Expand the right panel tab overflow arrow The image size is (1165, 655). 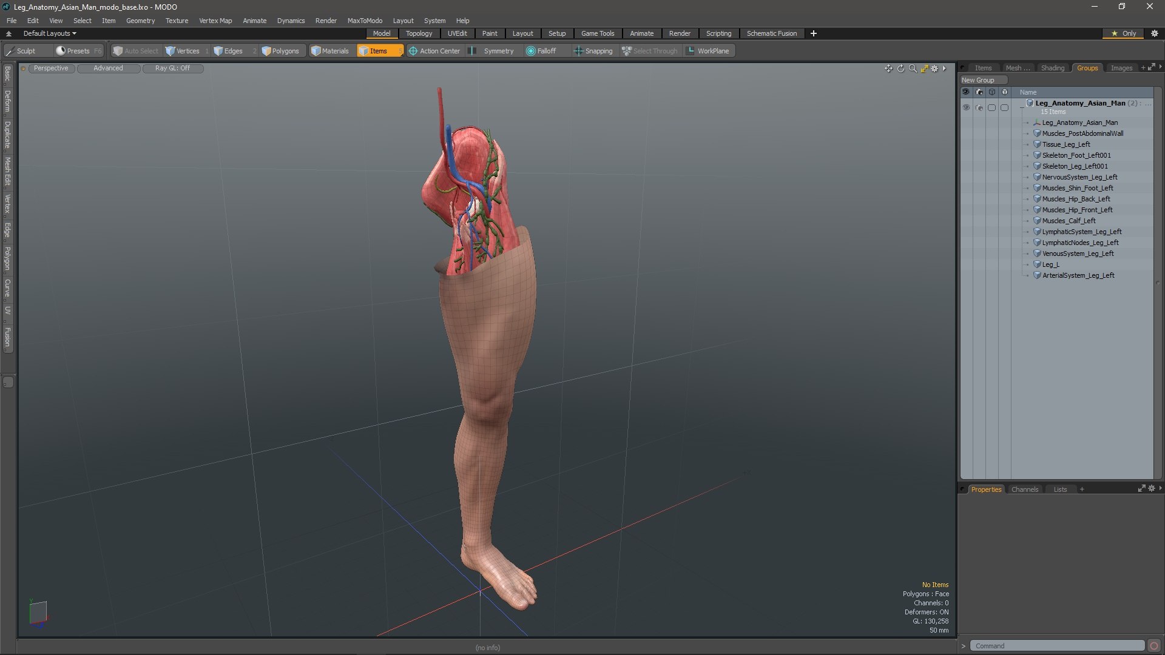point(1160,67)
